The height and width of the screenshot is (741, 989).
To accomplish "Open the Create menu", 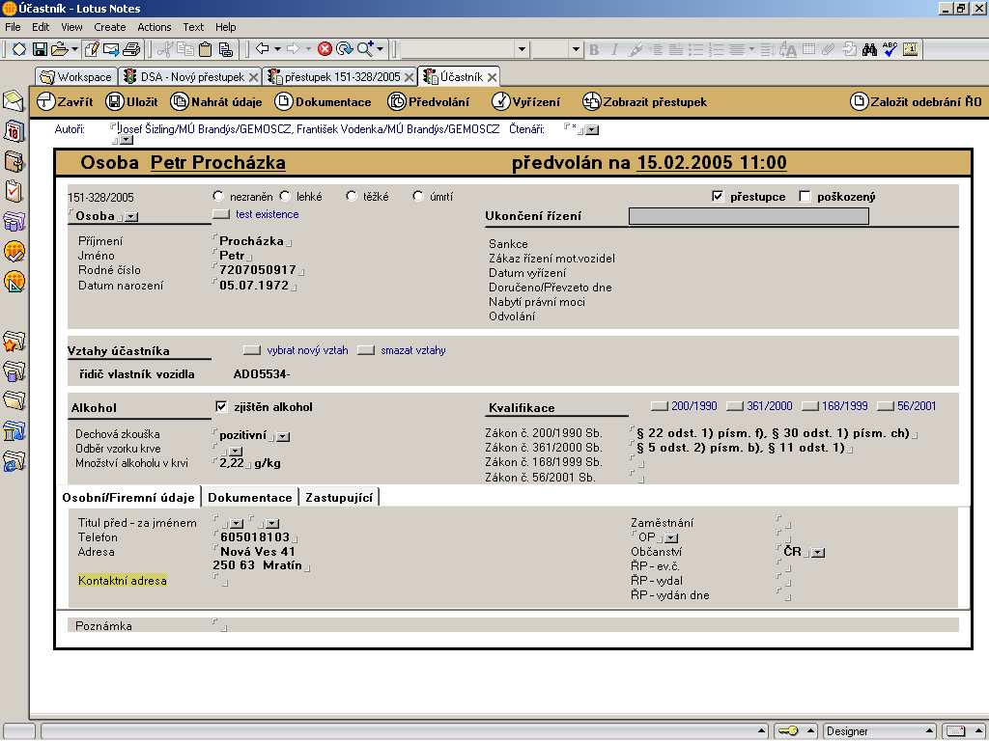I will pos(110,27).
